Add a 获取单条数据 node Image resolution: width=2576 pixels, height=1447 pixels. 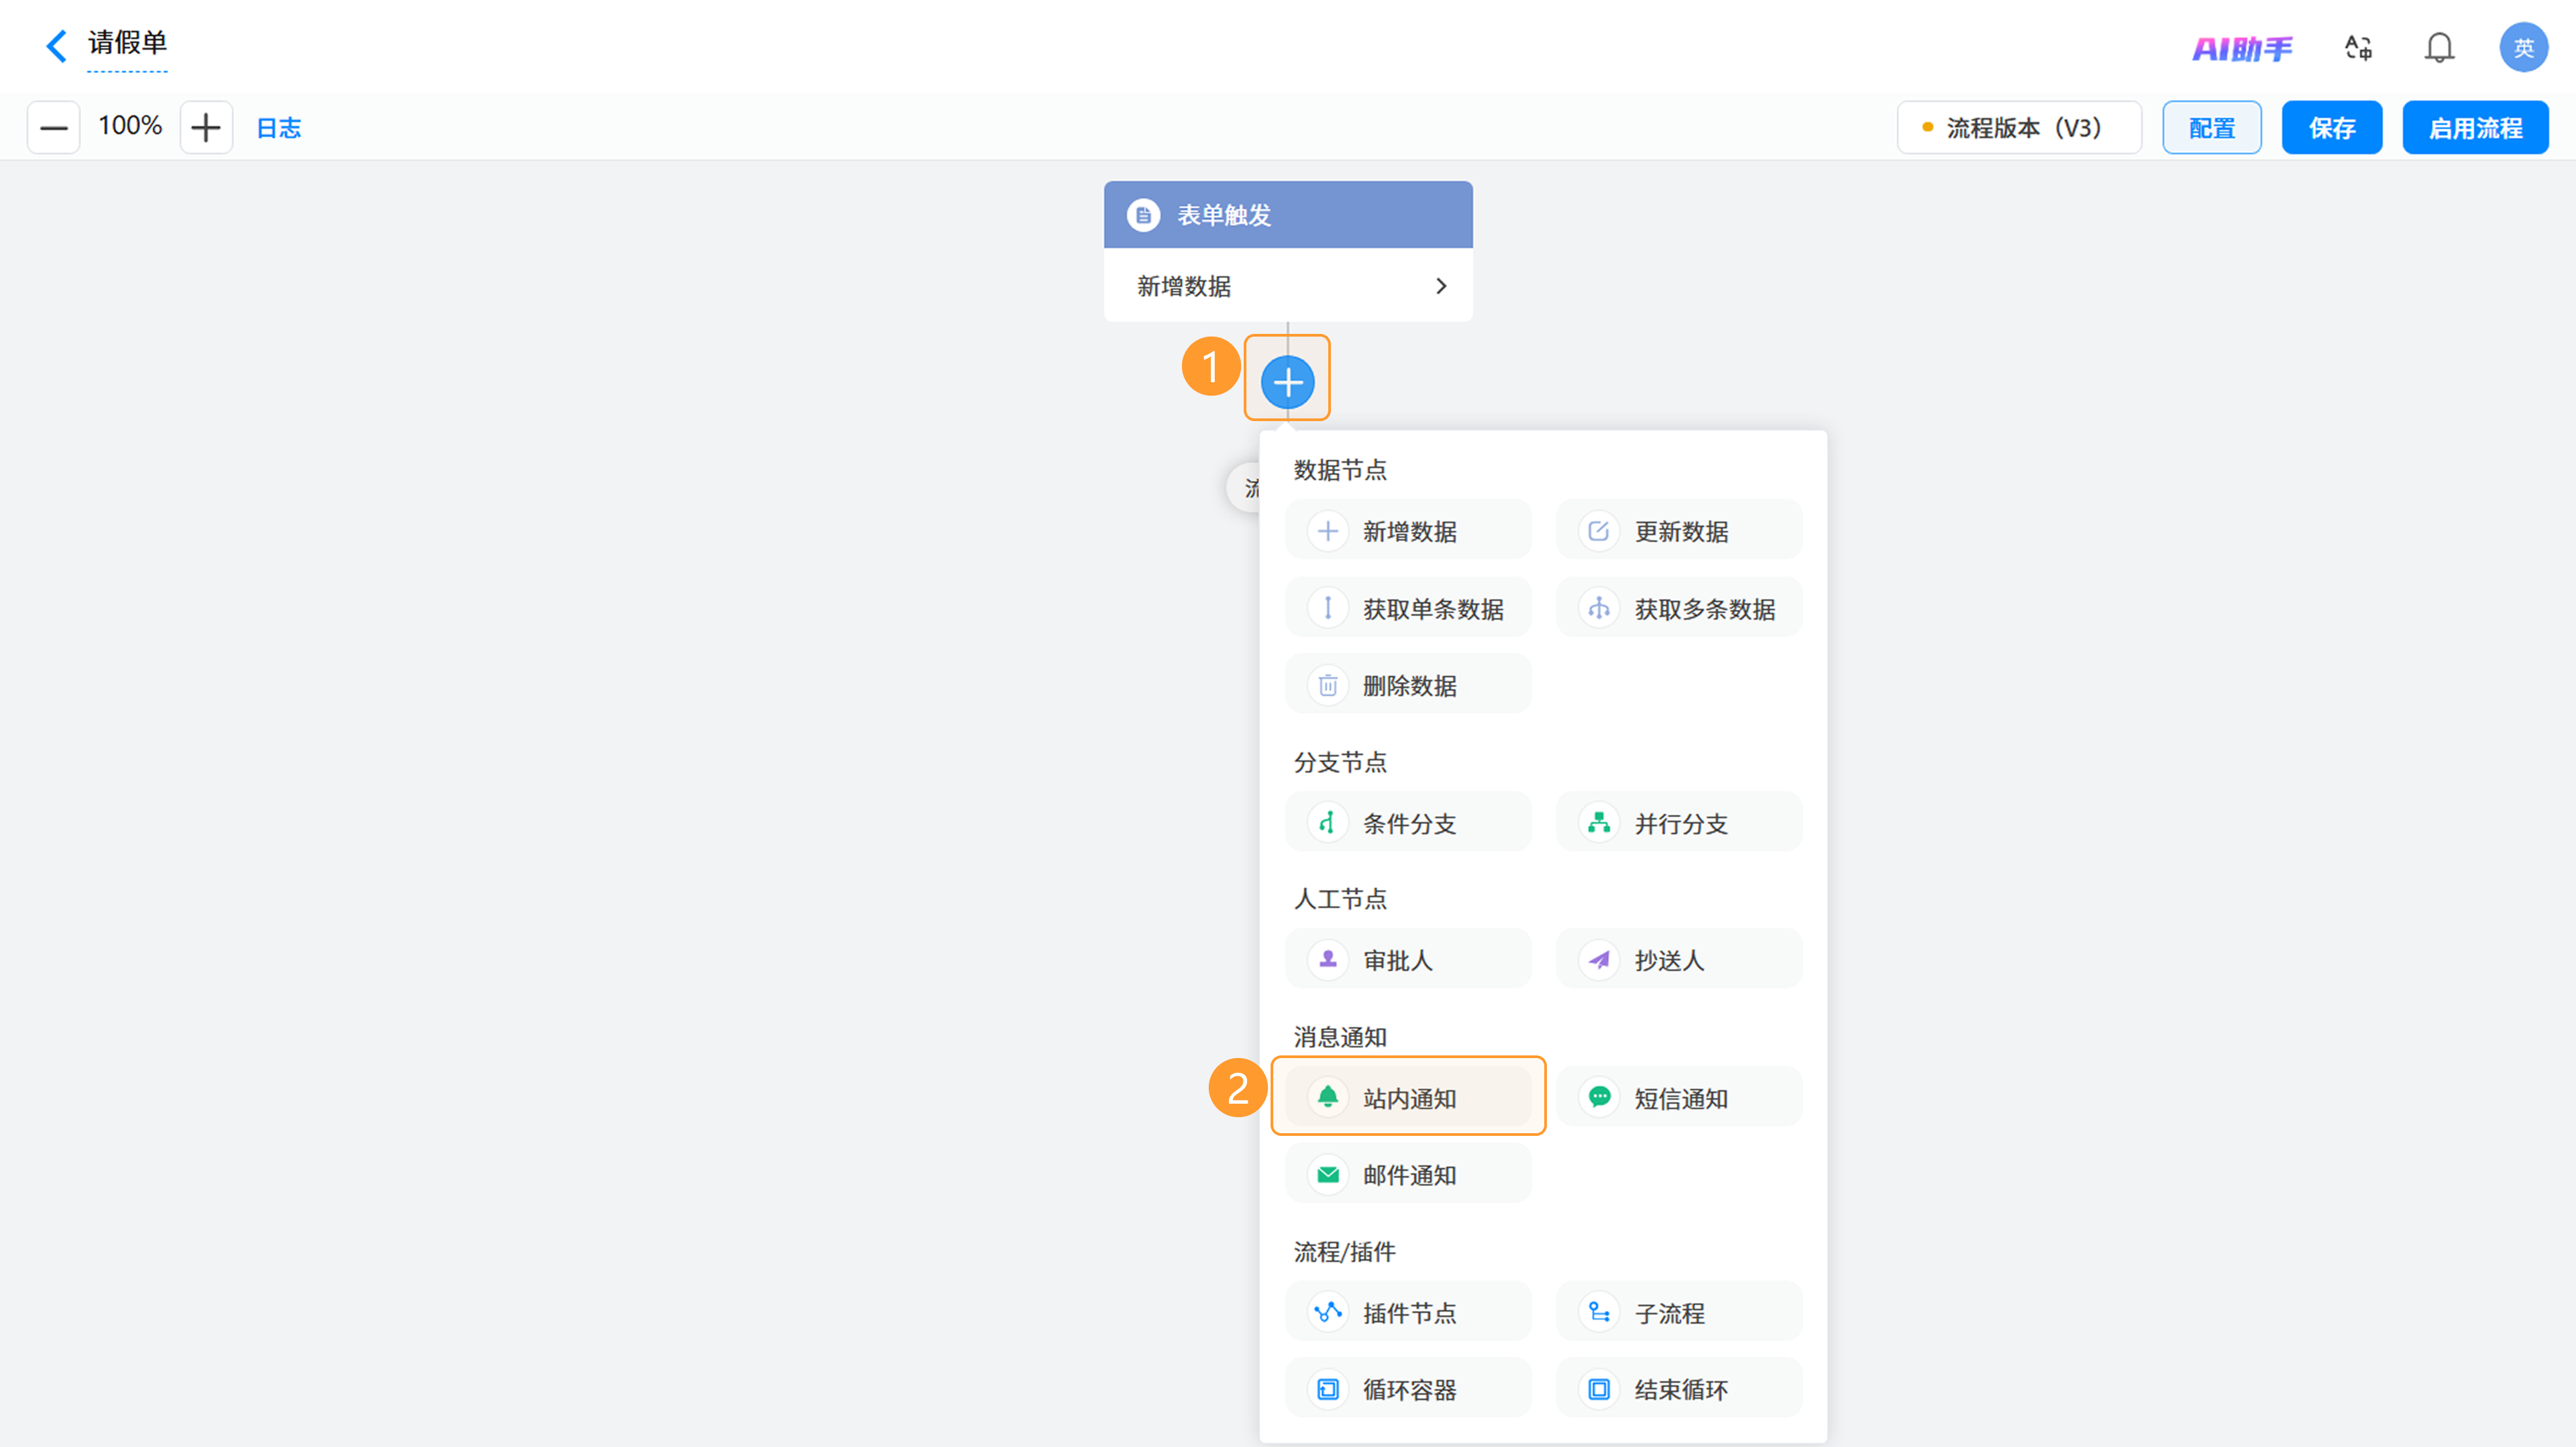pos(1408,607)
